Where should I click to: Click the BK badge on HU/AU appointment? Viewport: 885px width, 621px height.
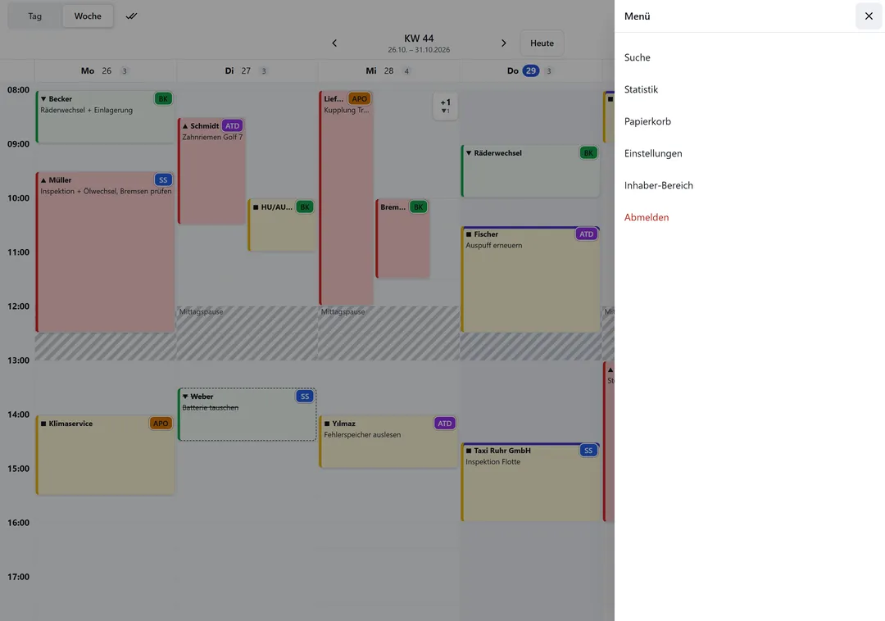[305, 207]
